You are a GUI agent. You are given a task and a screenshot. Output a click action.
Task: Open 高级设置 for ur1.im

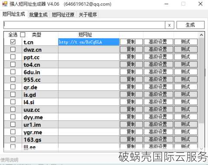pos(158,125)
